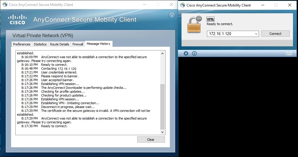The width and height of the screenshot is (298, 157).
Task: Click 'Ready to connect.' status under VPN label
Action: tap(220, 24)
